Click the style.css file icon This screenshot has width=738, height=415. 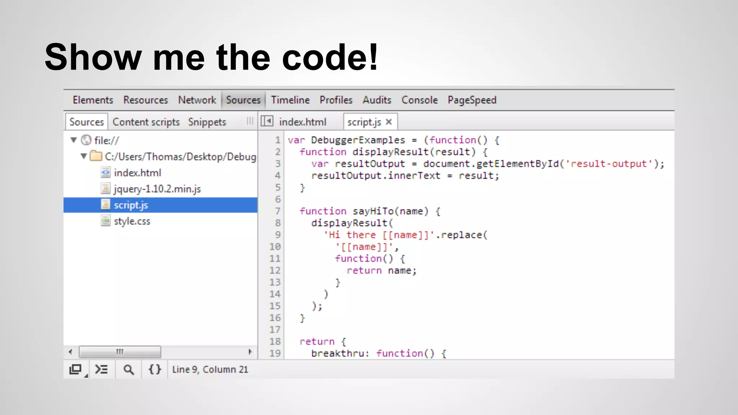click(x=105, y=220)
